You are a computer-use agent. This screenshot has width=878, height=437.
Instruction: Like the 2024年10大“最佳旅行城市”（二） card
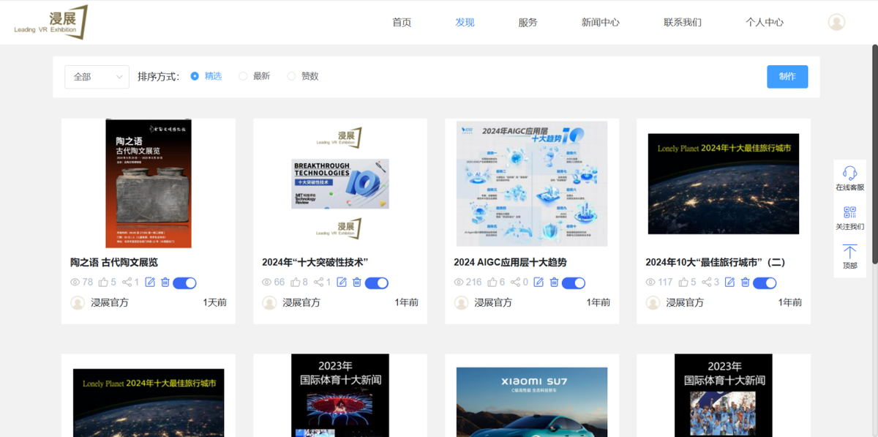pos(683,283)
